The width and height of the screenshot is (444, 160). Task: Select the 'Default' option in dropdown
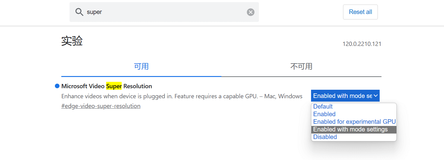[x=323, y=106]
